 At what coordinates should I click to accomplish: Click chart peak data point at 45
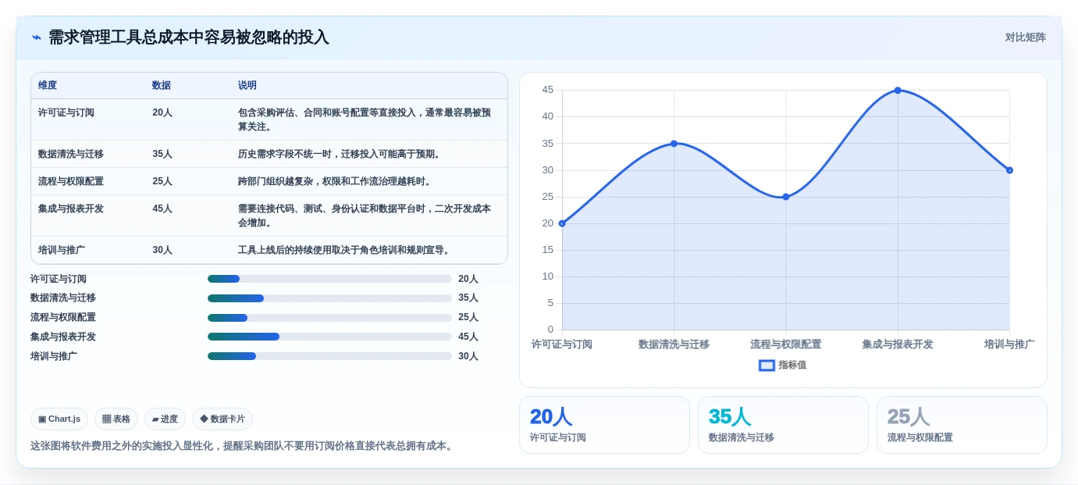(x=898, y=91)
